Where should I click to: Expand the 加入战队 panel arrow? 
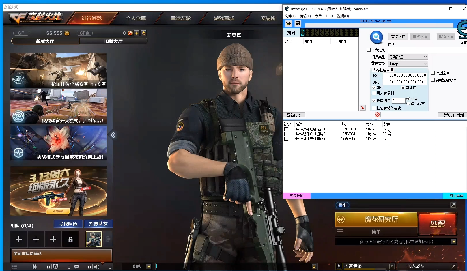[x=453, y=266]
